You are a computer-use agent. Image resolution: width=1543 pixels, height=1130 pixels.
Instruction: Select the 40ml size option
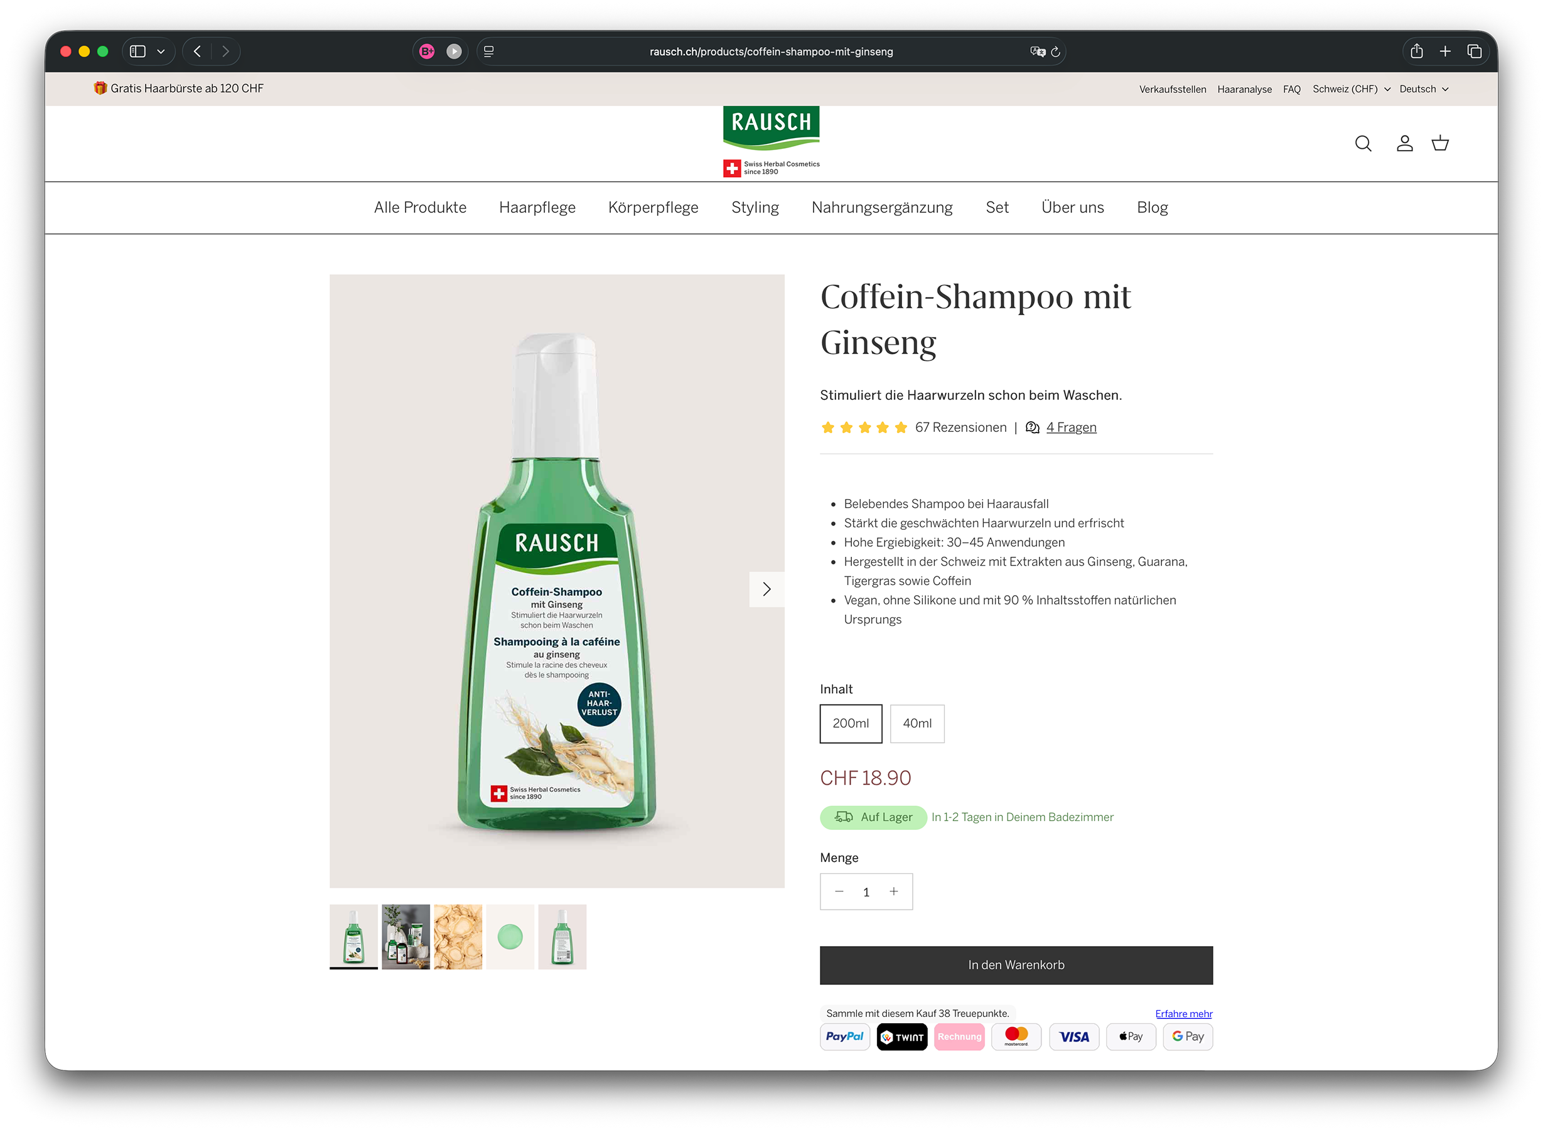coord(917,724)
